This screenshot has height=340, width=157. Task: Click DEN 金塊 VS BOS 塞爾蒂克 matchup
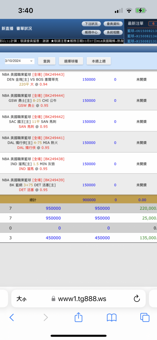[33, 80]
